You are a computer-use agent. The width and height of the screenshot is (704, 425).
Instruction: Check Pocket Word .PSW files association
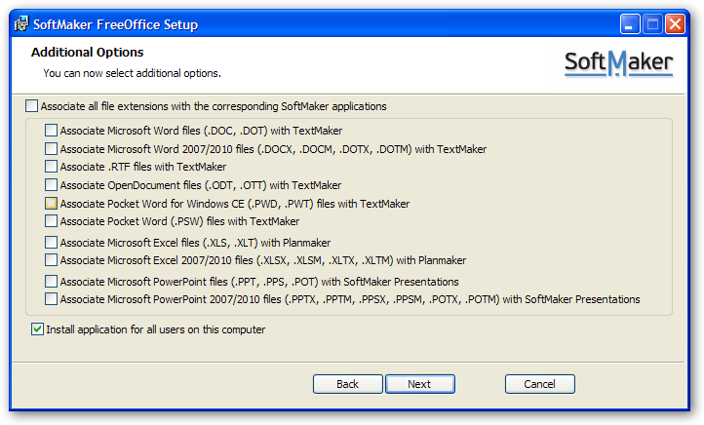pyautogui.click(x=51, y=221)
